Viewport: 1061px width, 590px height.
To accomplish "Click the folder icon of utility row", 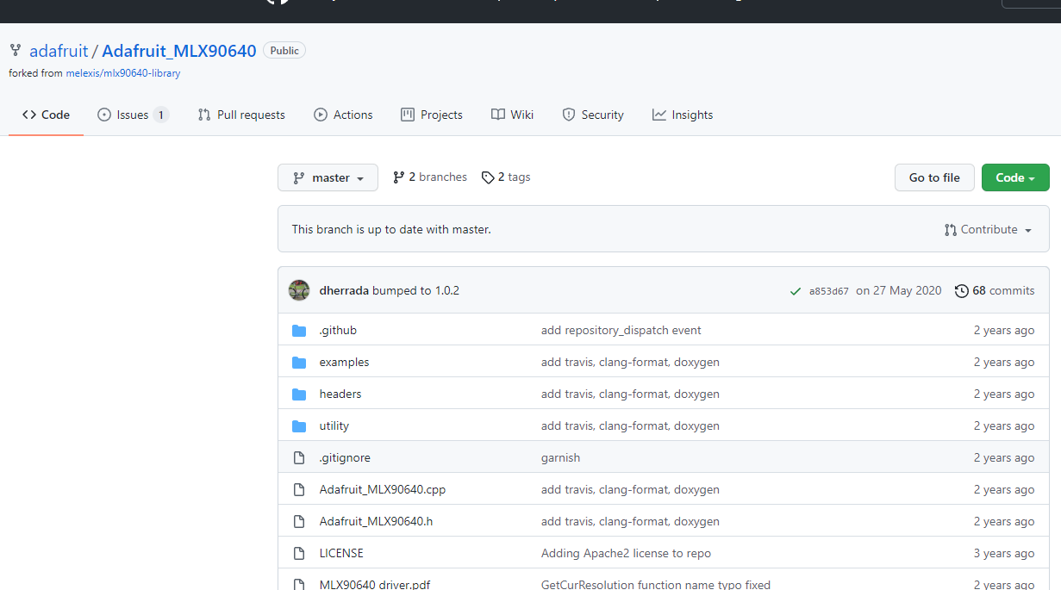I will pyautogui.click(x=299, y=426).
